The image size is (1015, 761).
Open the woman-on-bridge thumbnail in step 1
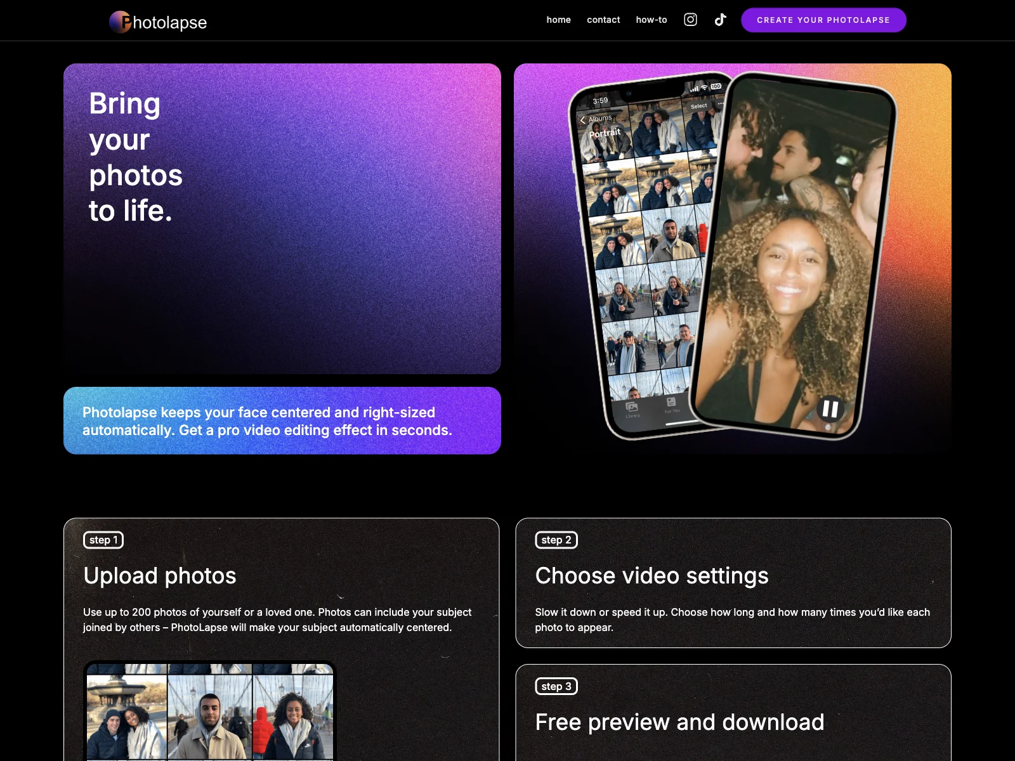coord(293,717)
